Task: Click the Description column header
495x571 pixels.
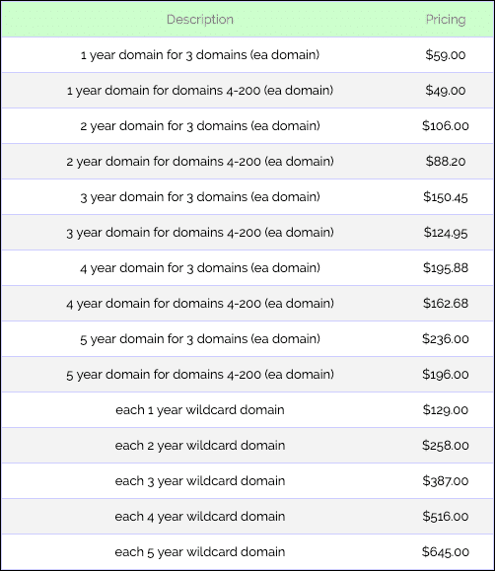Action: point(199,20)
